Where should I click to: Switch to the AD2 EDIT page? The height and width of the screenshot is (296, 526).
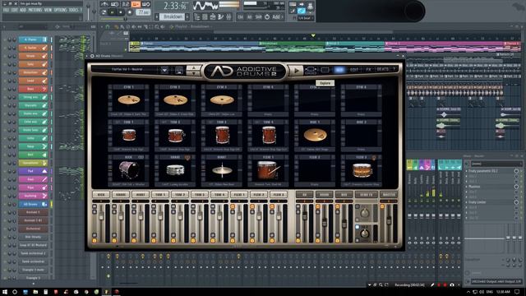coord(354,70)
